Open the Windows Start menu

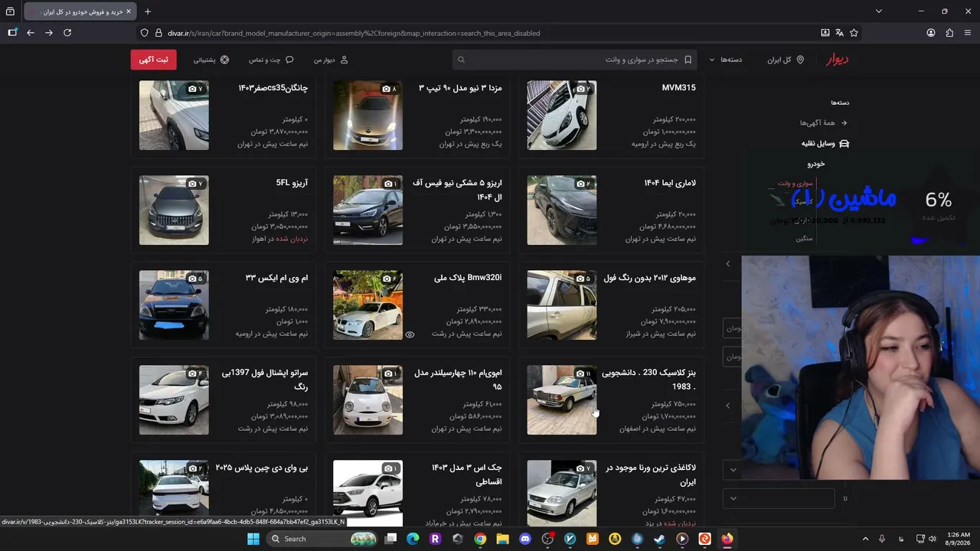tap(253, 539)
